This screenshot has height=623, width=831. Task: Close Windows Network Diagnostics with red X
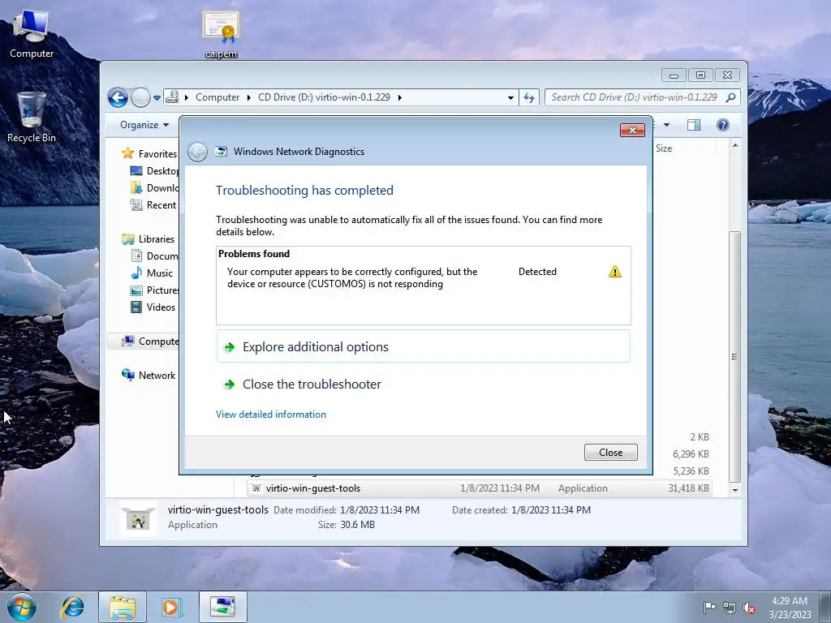(632, 131)
